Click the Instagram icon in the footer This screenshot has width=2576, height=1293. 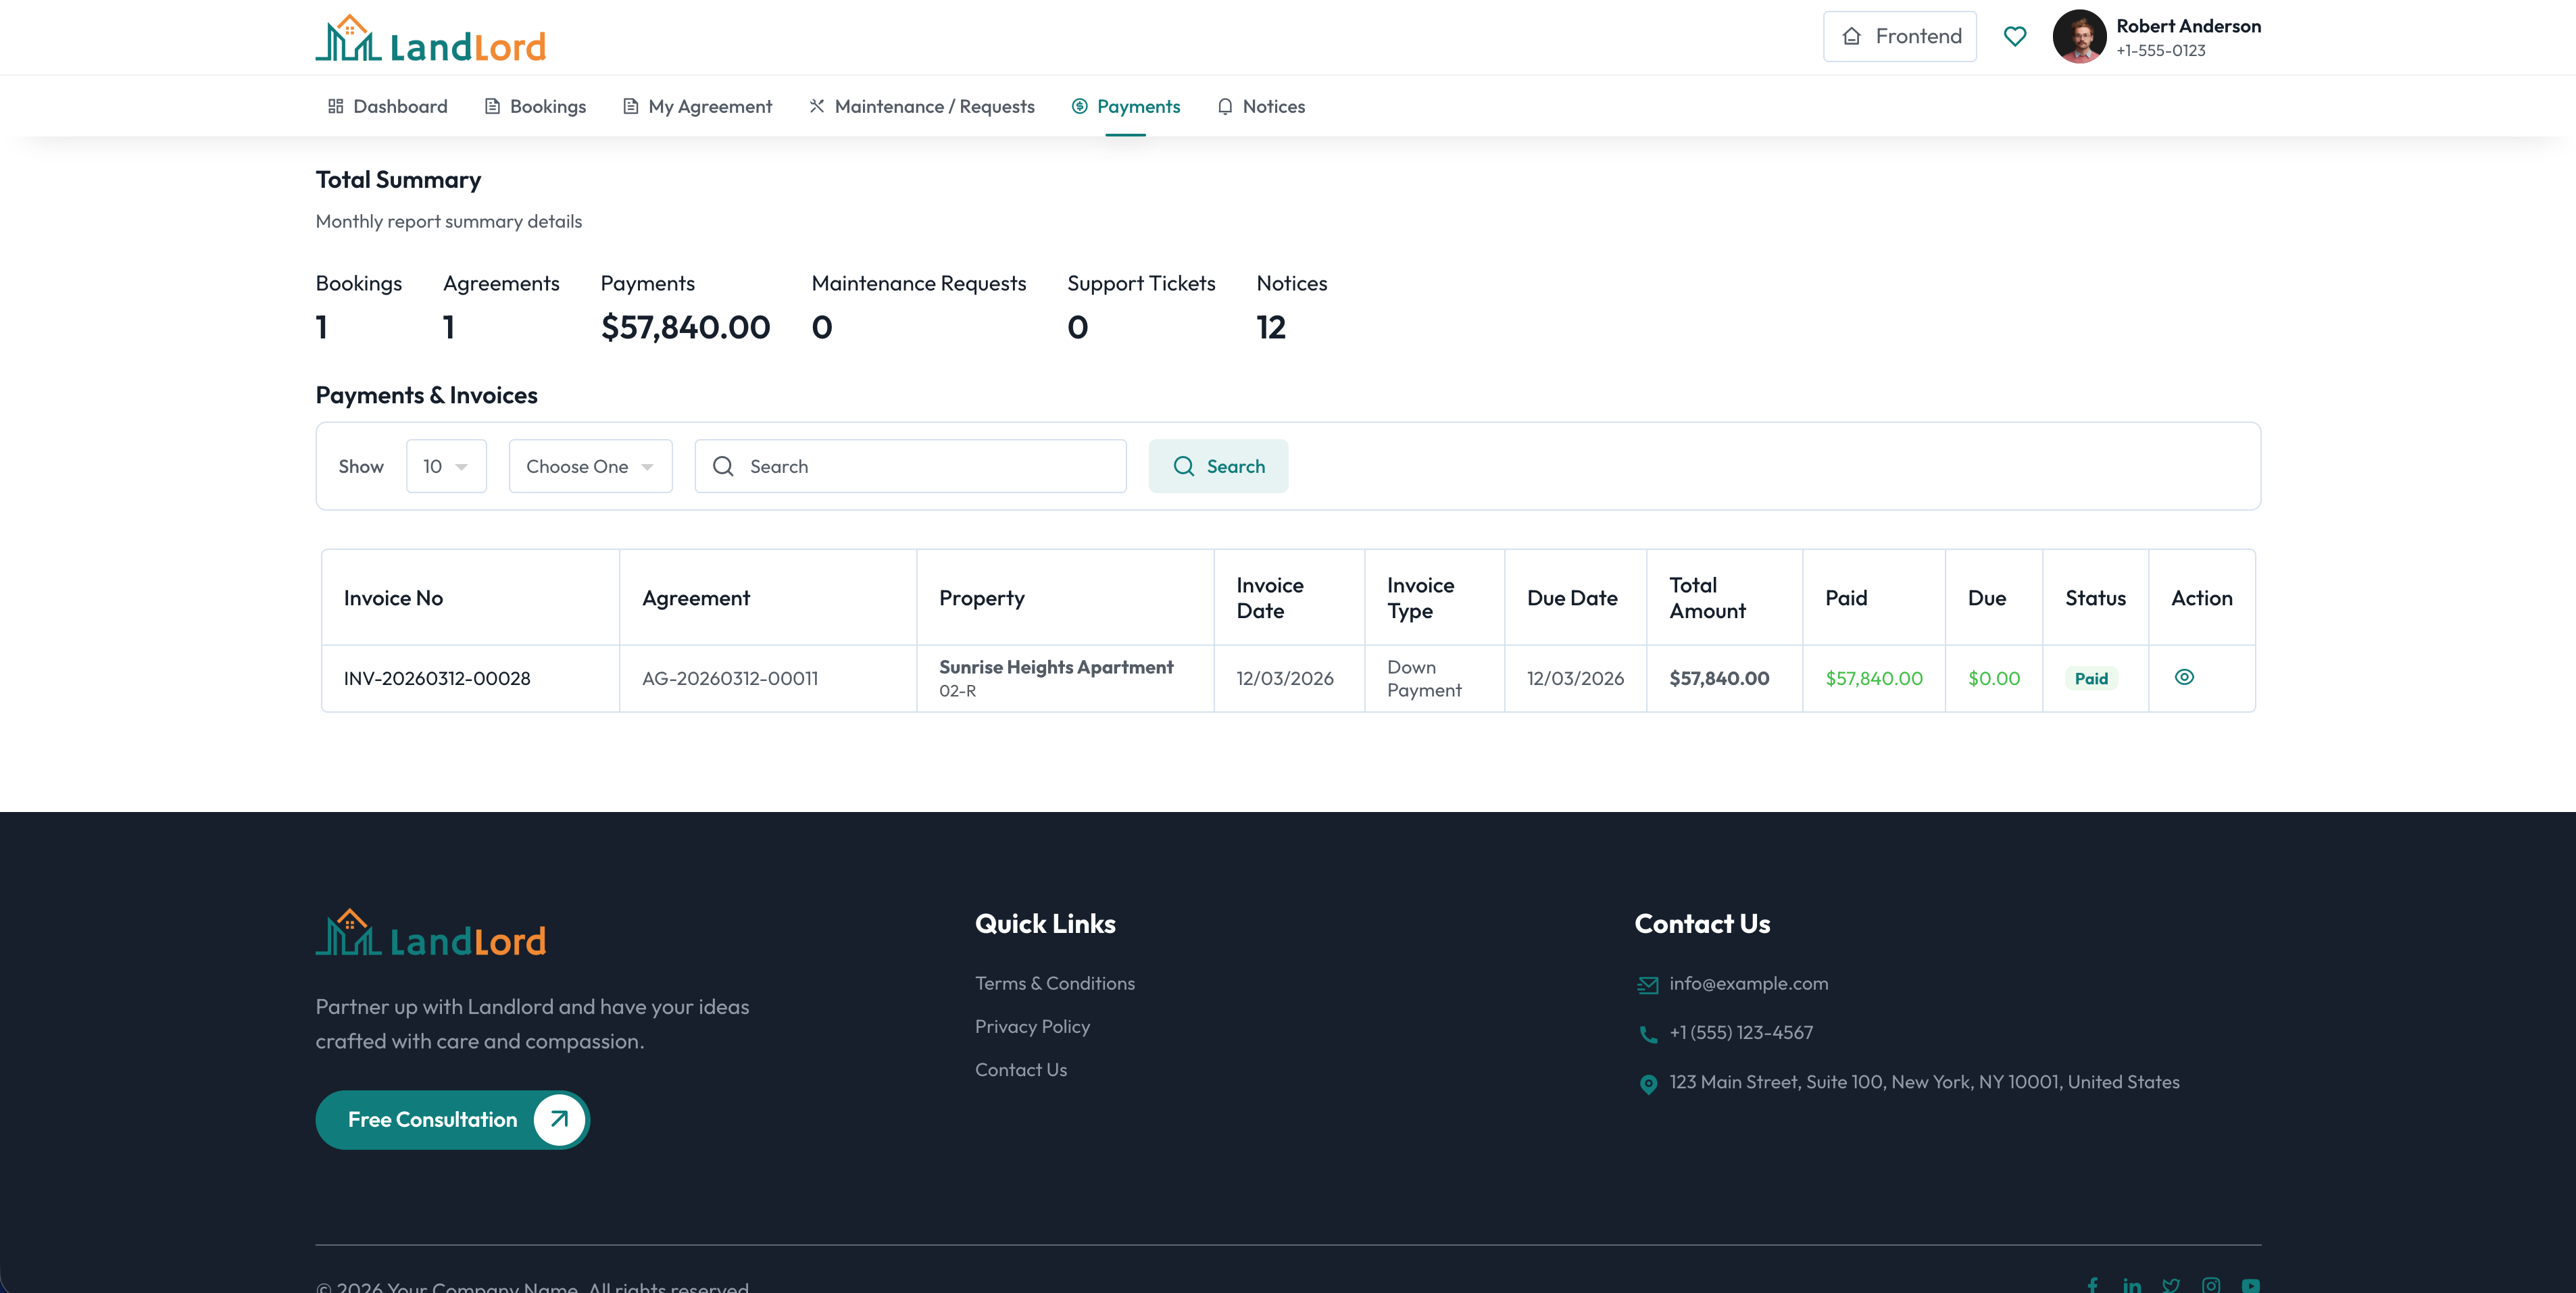pyautogui.click(x=2212, y=1286)
